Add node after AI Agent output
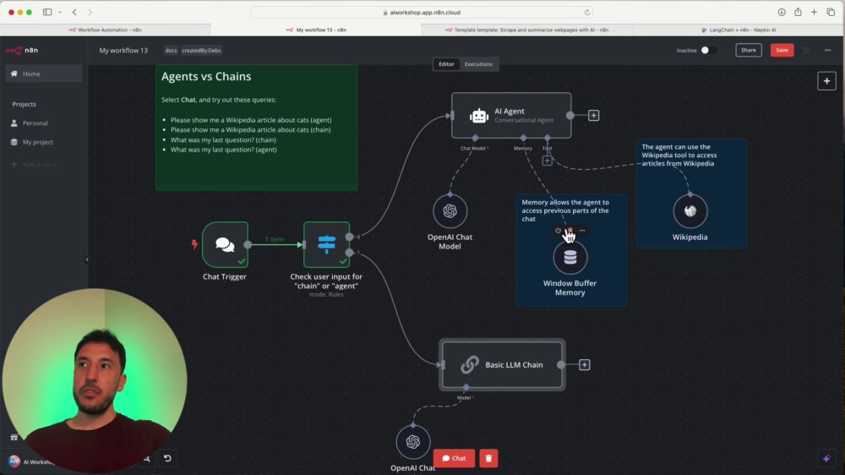The image size is (845, 475). pyautogui.click(x=593, y=116)
